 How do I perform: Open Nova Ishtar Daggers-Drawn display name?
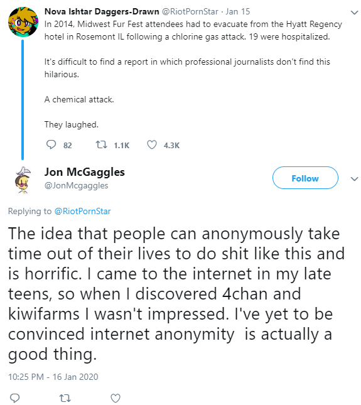pos(102,12)
